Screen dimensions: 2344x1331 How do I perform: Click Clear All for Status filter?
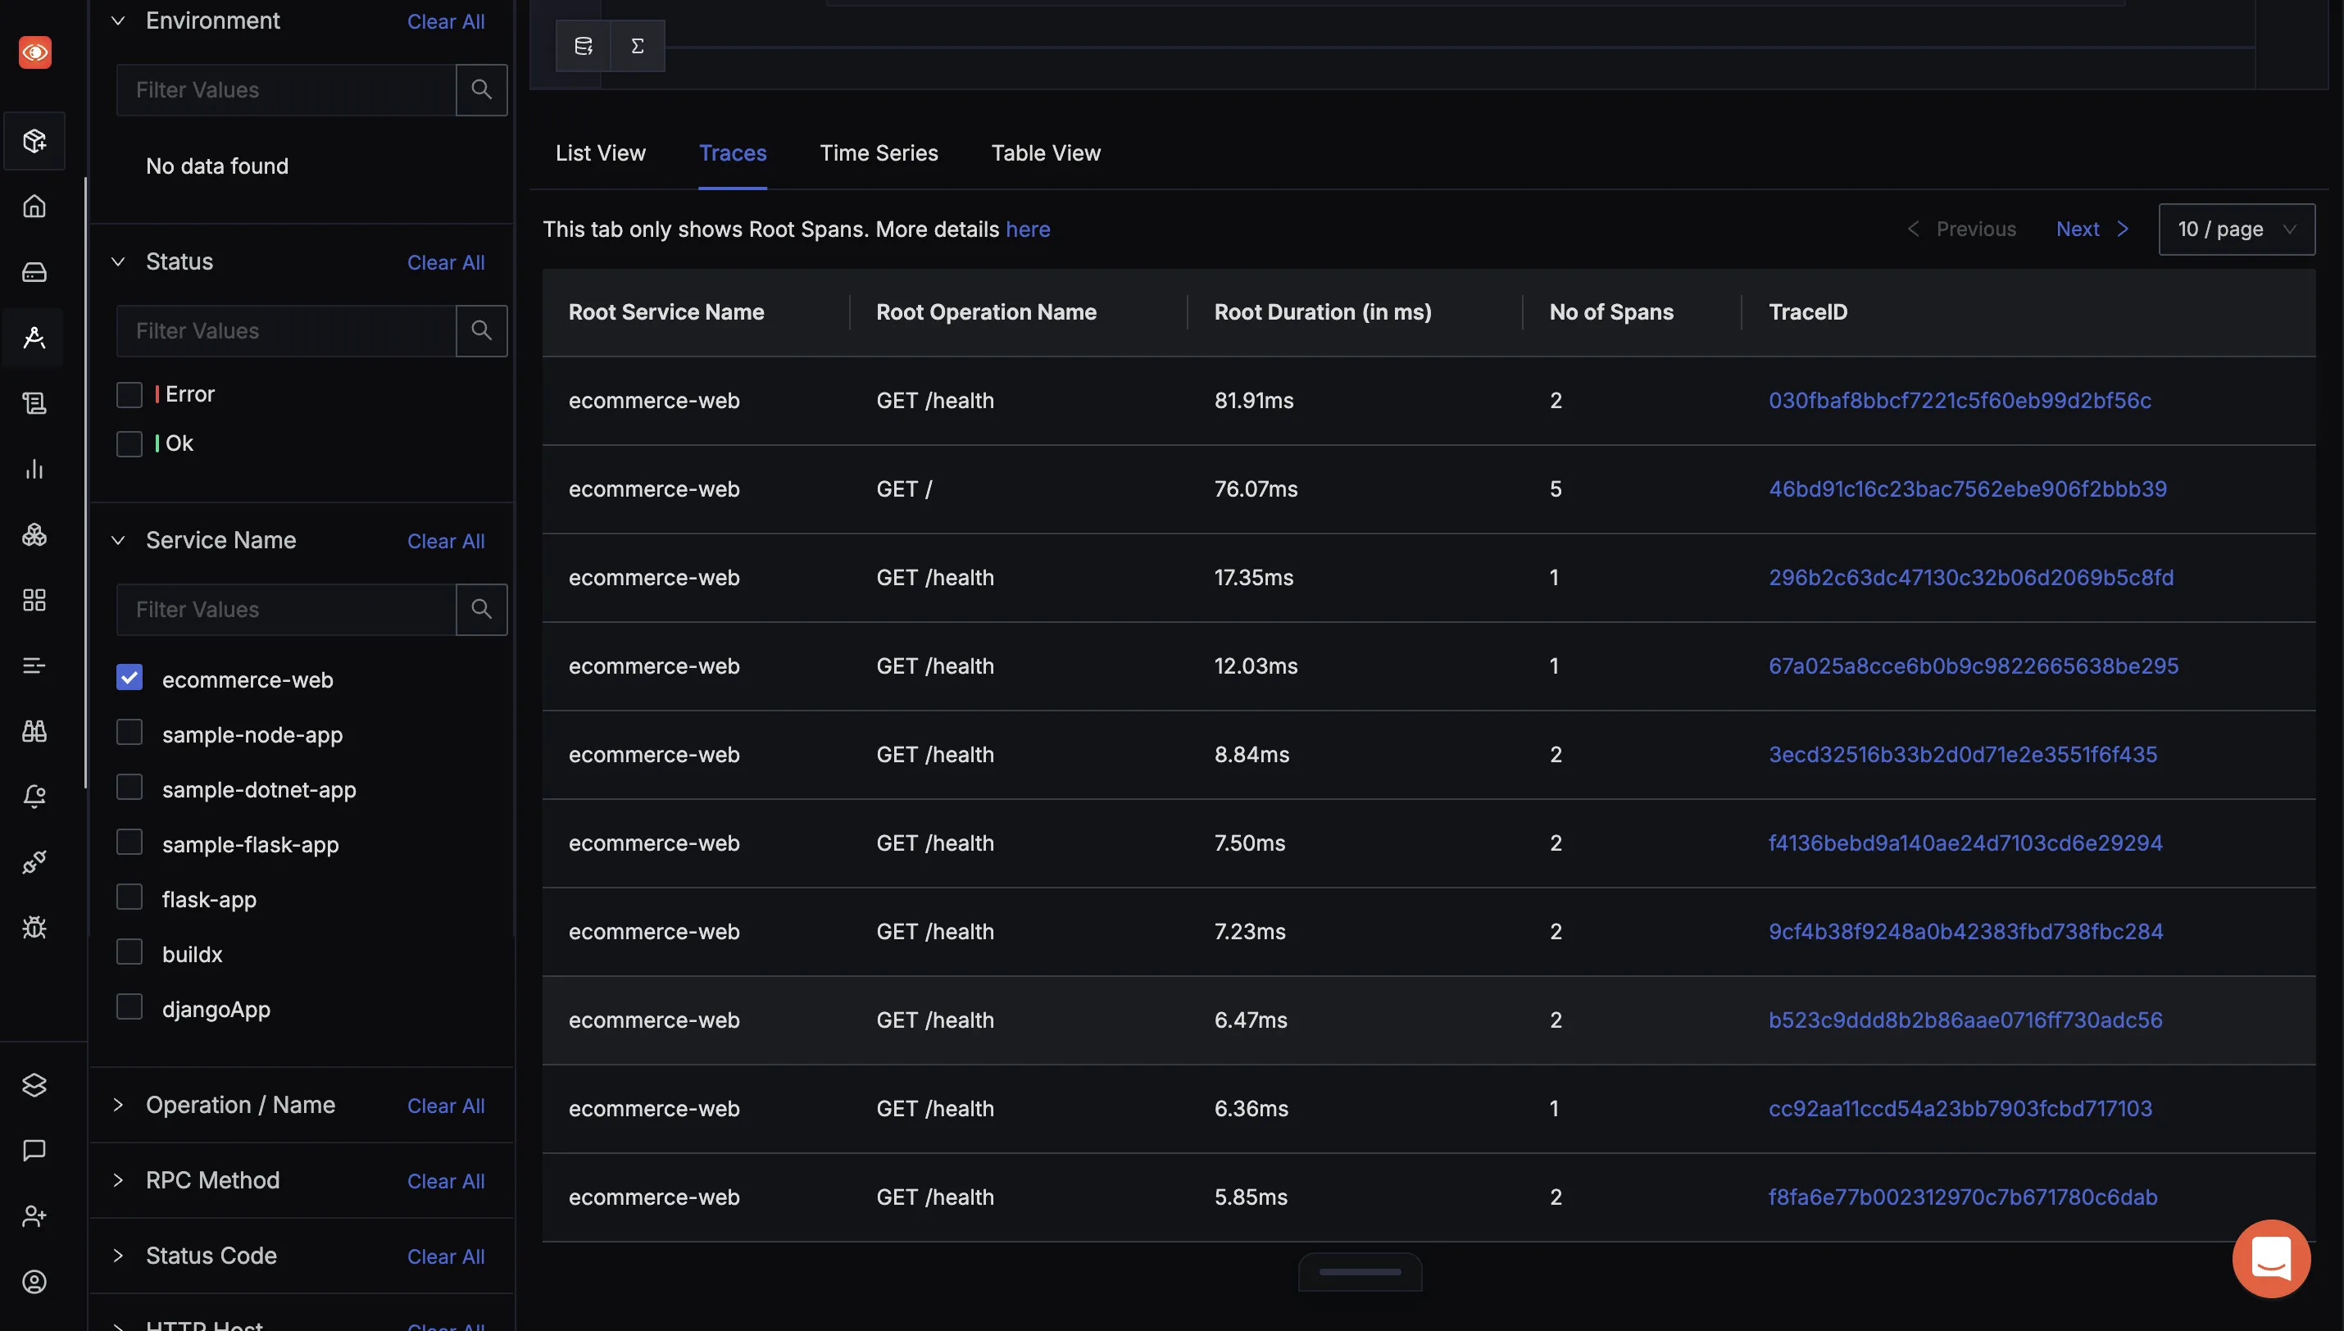[x=445, y=262]
